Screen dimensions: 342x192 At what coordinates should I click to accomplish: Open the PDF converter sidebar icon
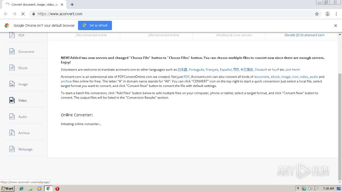tap(12, 35)
